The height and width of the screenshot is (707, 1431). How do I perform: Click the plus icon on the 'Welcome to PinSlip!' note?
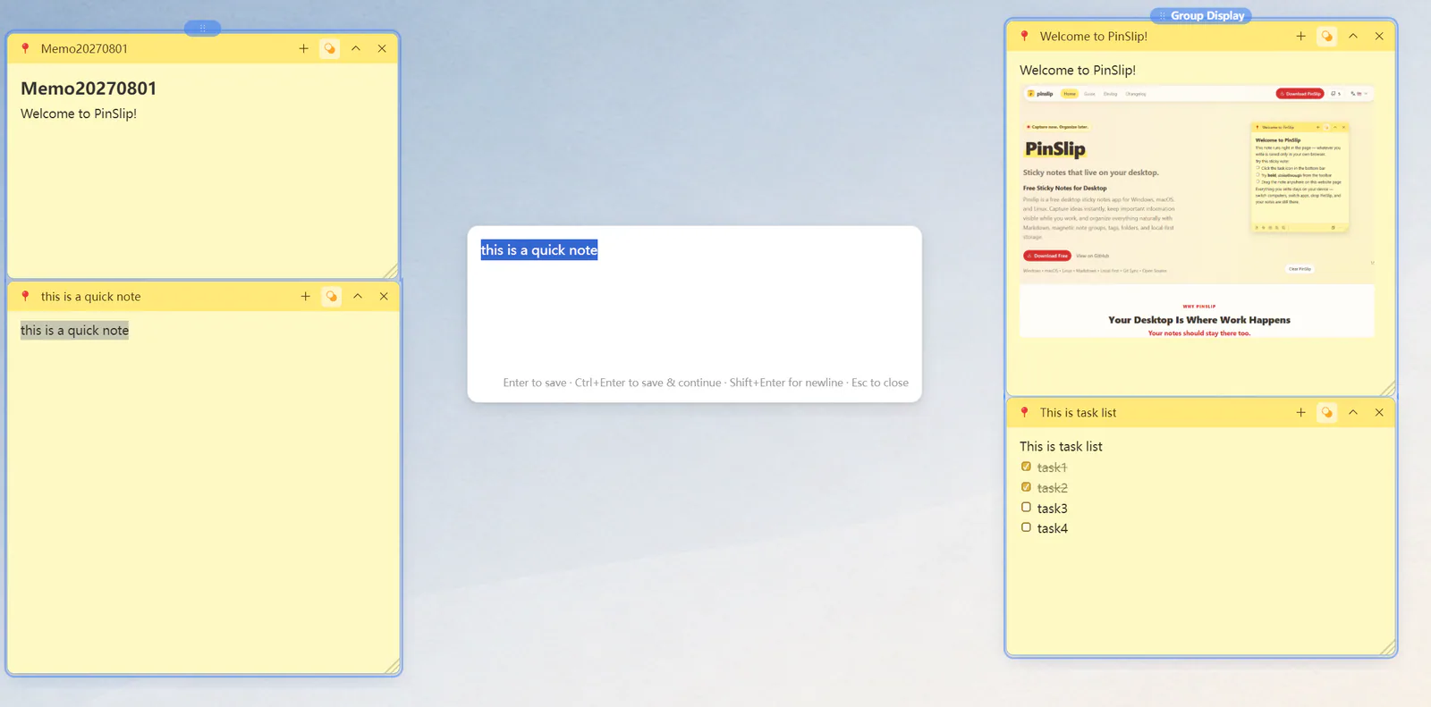[x=1300, y=36]
